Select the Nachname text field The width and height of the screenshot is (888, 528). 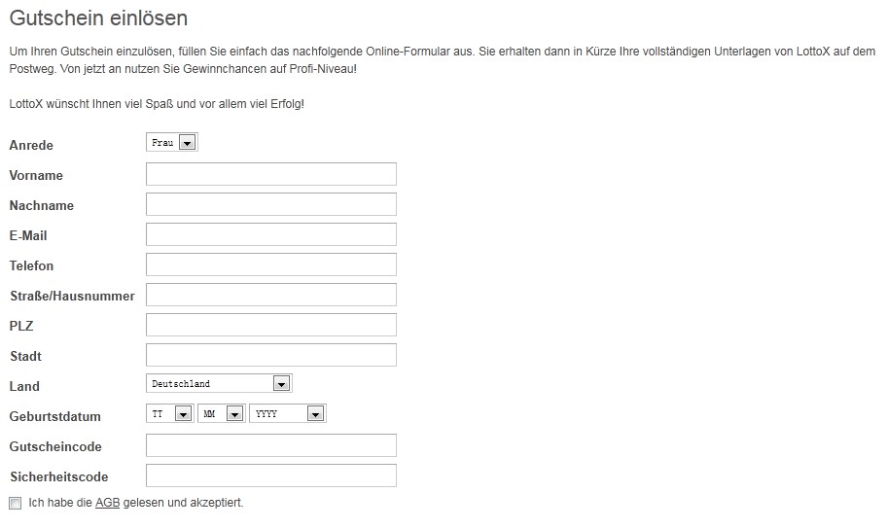[x=271, y=204]
